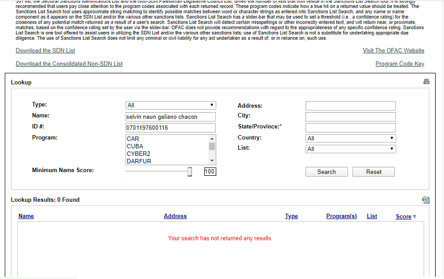444x279 pixels.
Task: Open the Download the SDN List link
Action: [x=45, y=51]
